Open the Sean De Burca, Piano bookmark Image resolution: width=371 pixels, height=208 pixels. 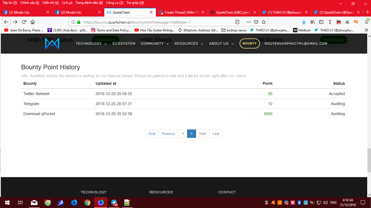(24, 30)
